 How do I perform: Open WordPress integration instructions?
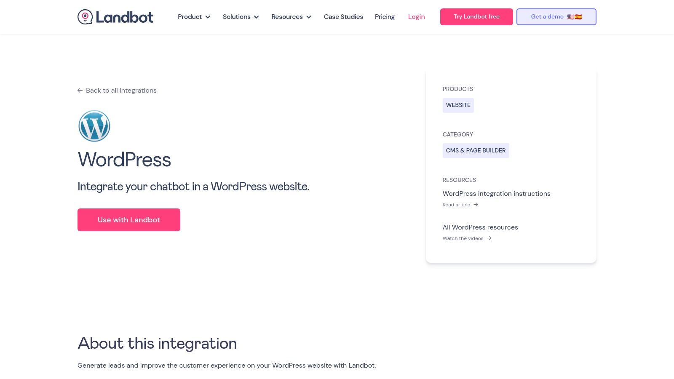coord(497,194)
